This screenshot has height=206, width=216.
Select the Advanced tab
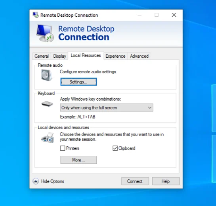pyautogui.click(x=139, y=56)
